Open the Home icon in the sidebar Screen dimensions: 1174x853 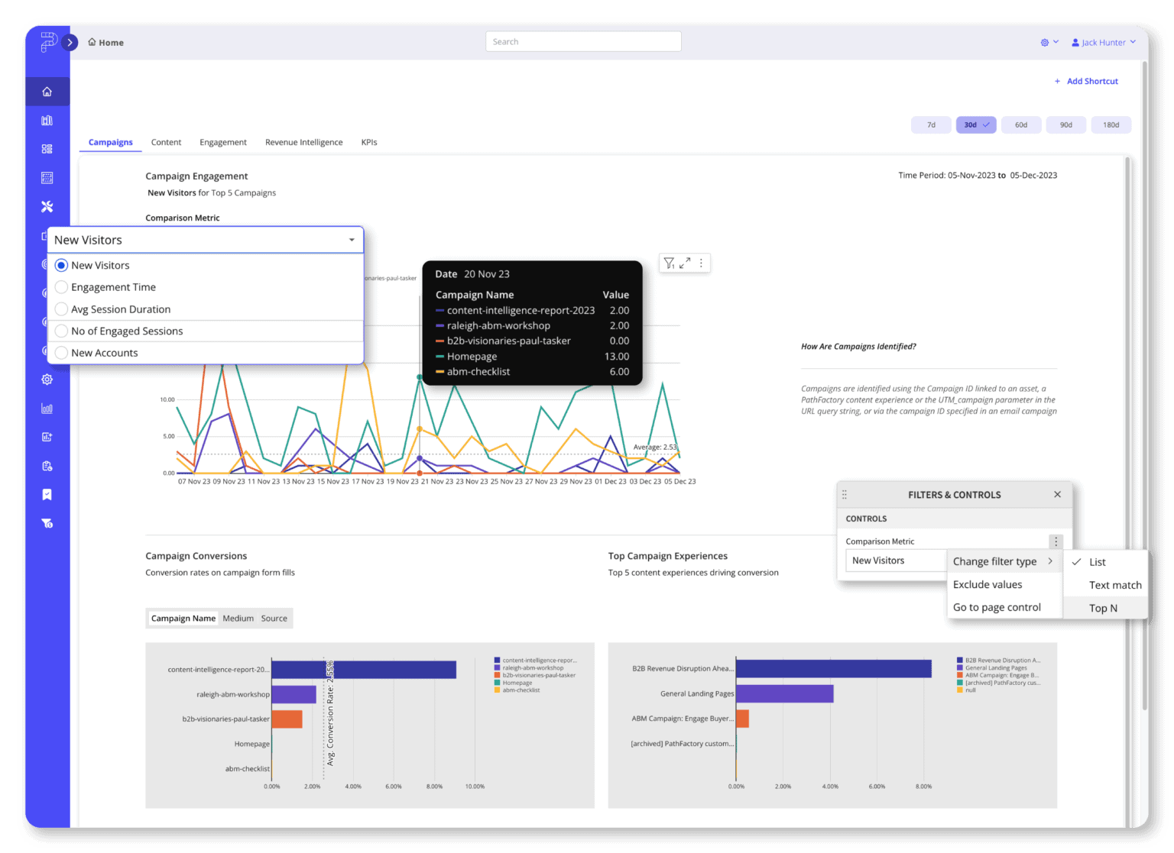[47, 91]
